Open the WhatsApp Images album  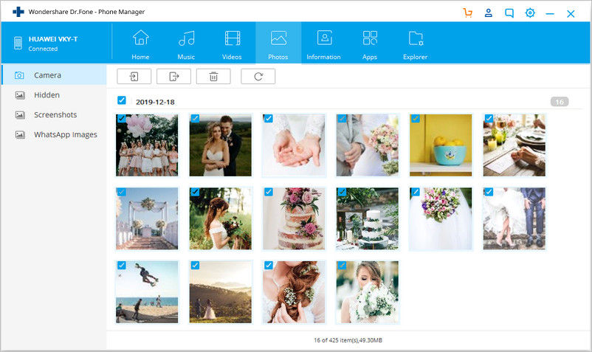pos(65,135)
